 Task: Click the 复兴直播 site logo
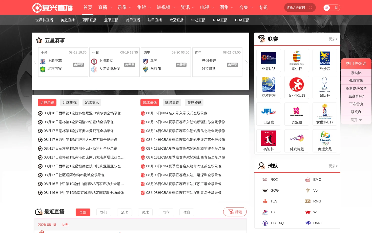(x=53, y=8)
